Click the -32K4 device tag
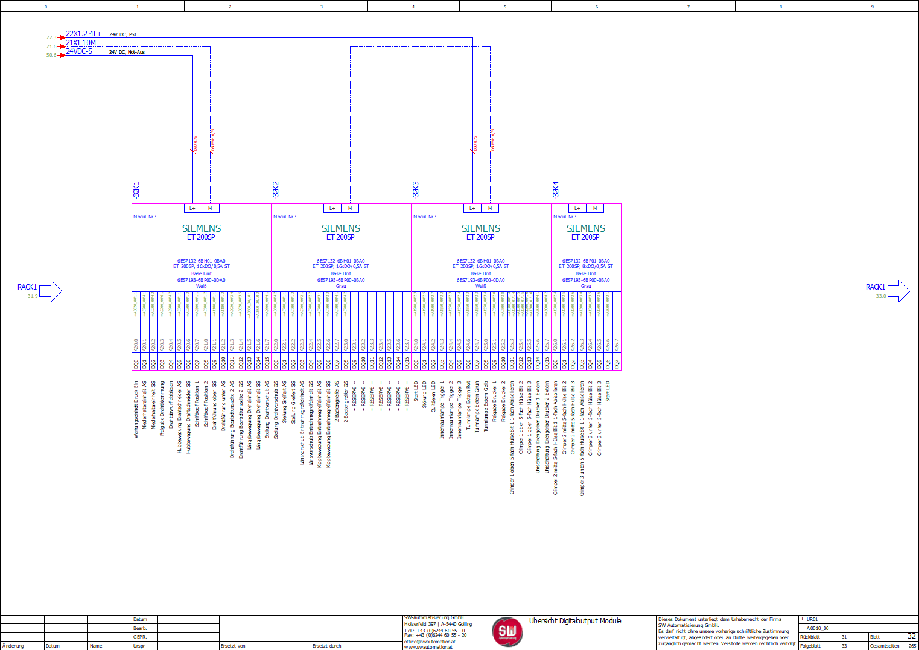 [x=556, y=190]
